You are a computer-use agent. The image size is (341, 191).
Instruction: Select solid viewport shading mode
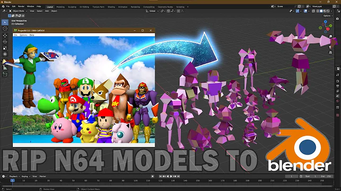[321, 11]
